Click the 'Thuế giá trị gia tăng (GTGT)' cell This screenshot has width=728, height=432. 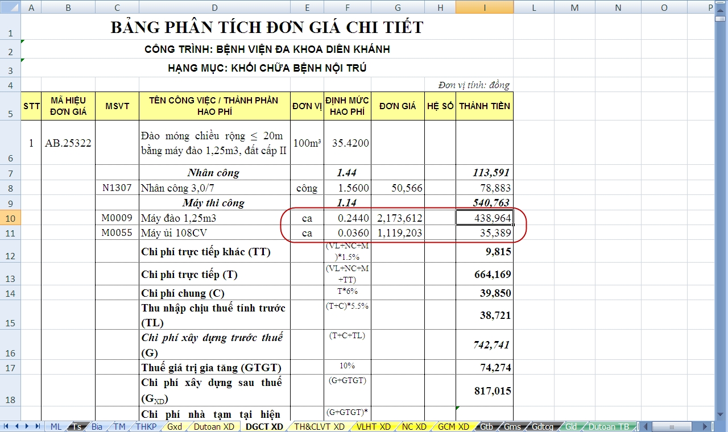[214, 367]
